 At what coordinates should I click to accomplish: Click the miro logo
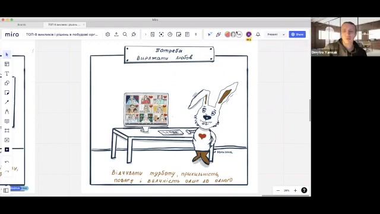(12, 34)
